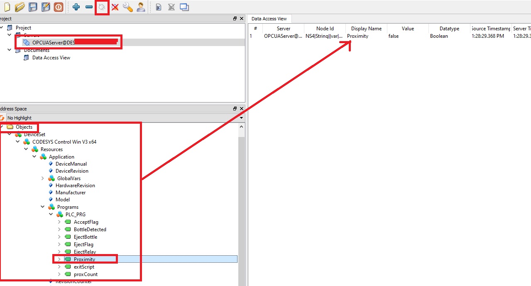Image resolution: width=531 pixels, height=286 pixels.
Task: Select the HardwareRevision property
Action: click(x=75, y=186)
